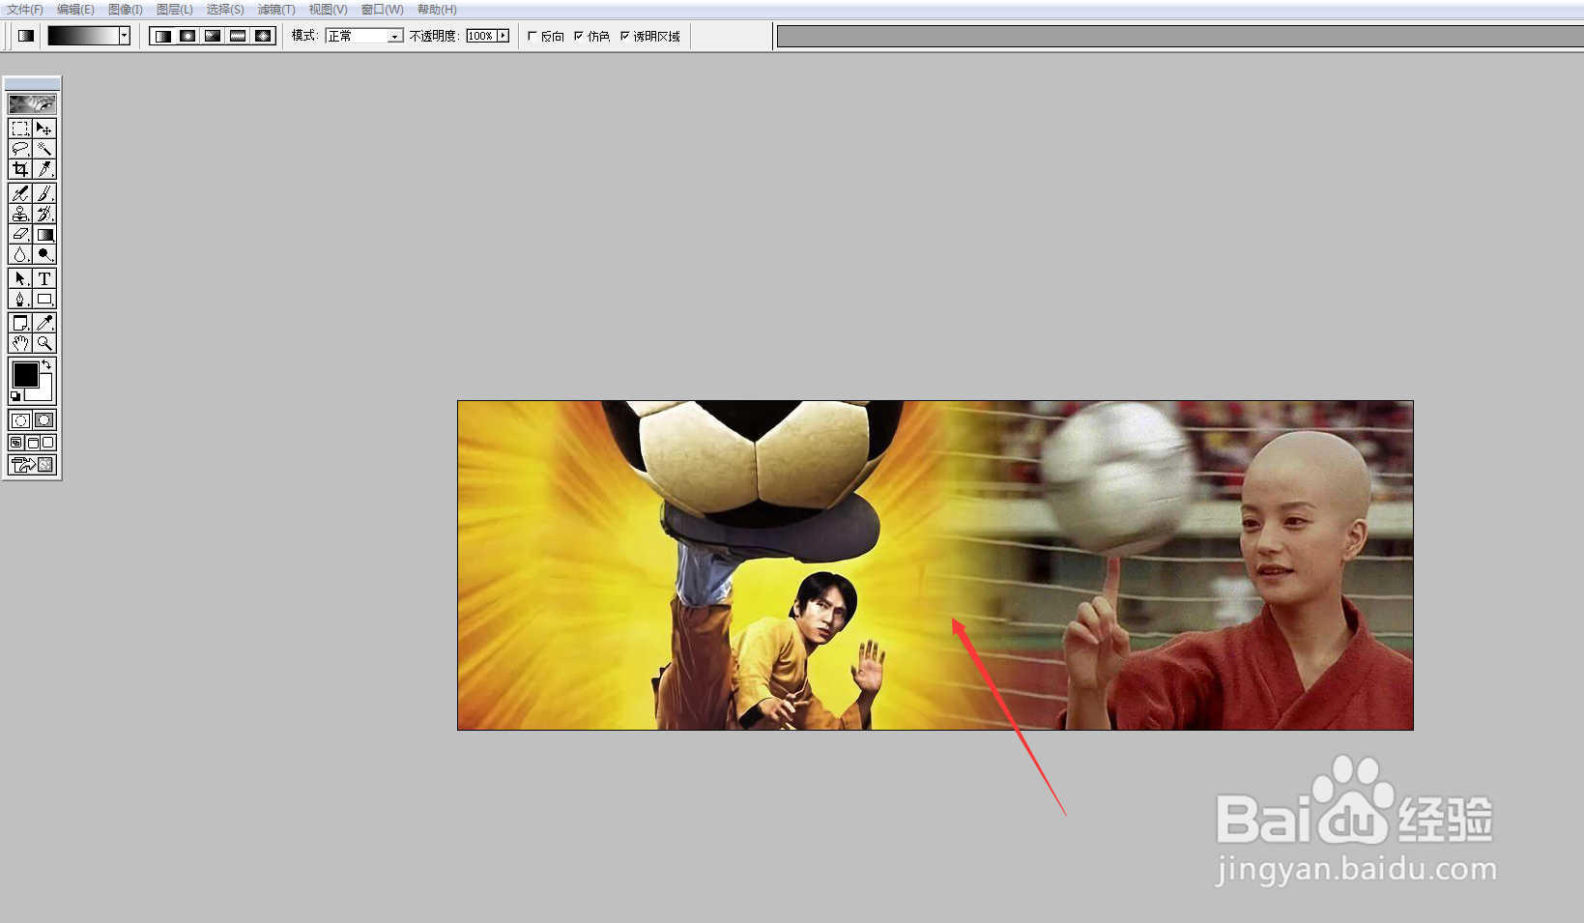This screenshot has height=923, width=1584.
Task: Select the History Brush tool
Action: point(44,214)
